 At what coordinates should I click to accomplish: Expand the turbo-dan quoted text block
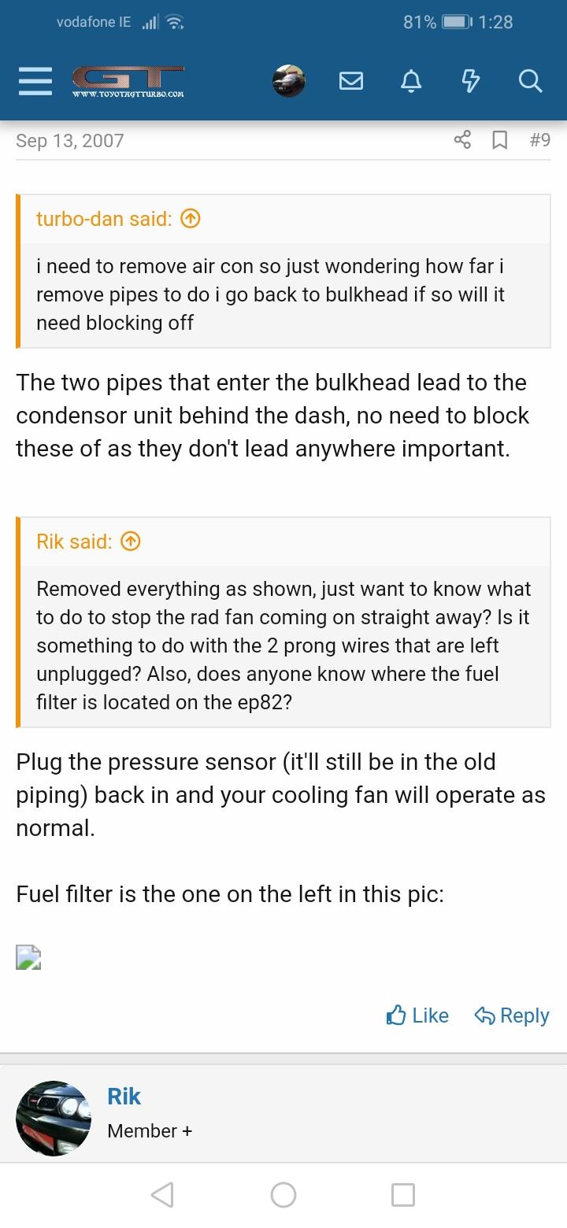click(285, 294)
